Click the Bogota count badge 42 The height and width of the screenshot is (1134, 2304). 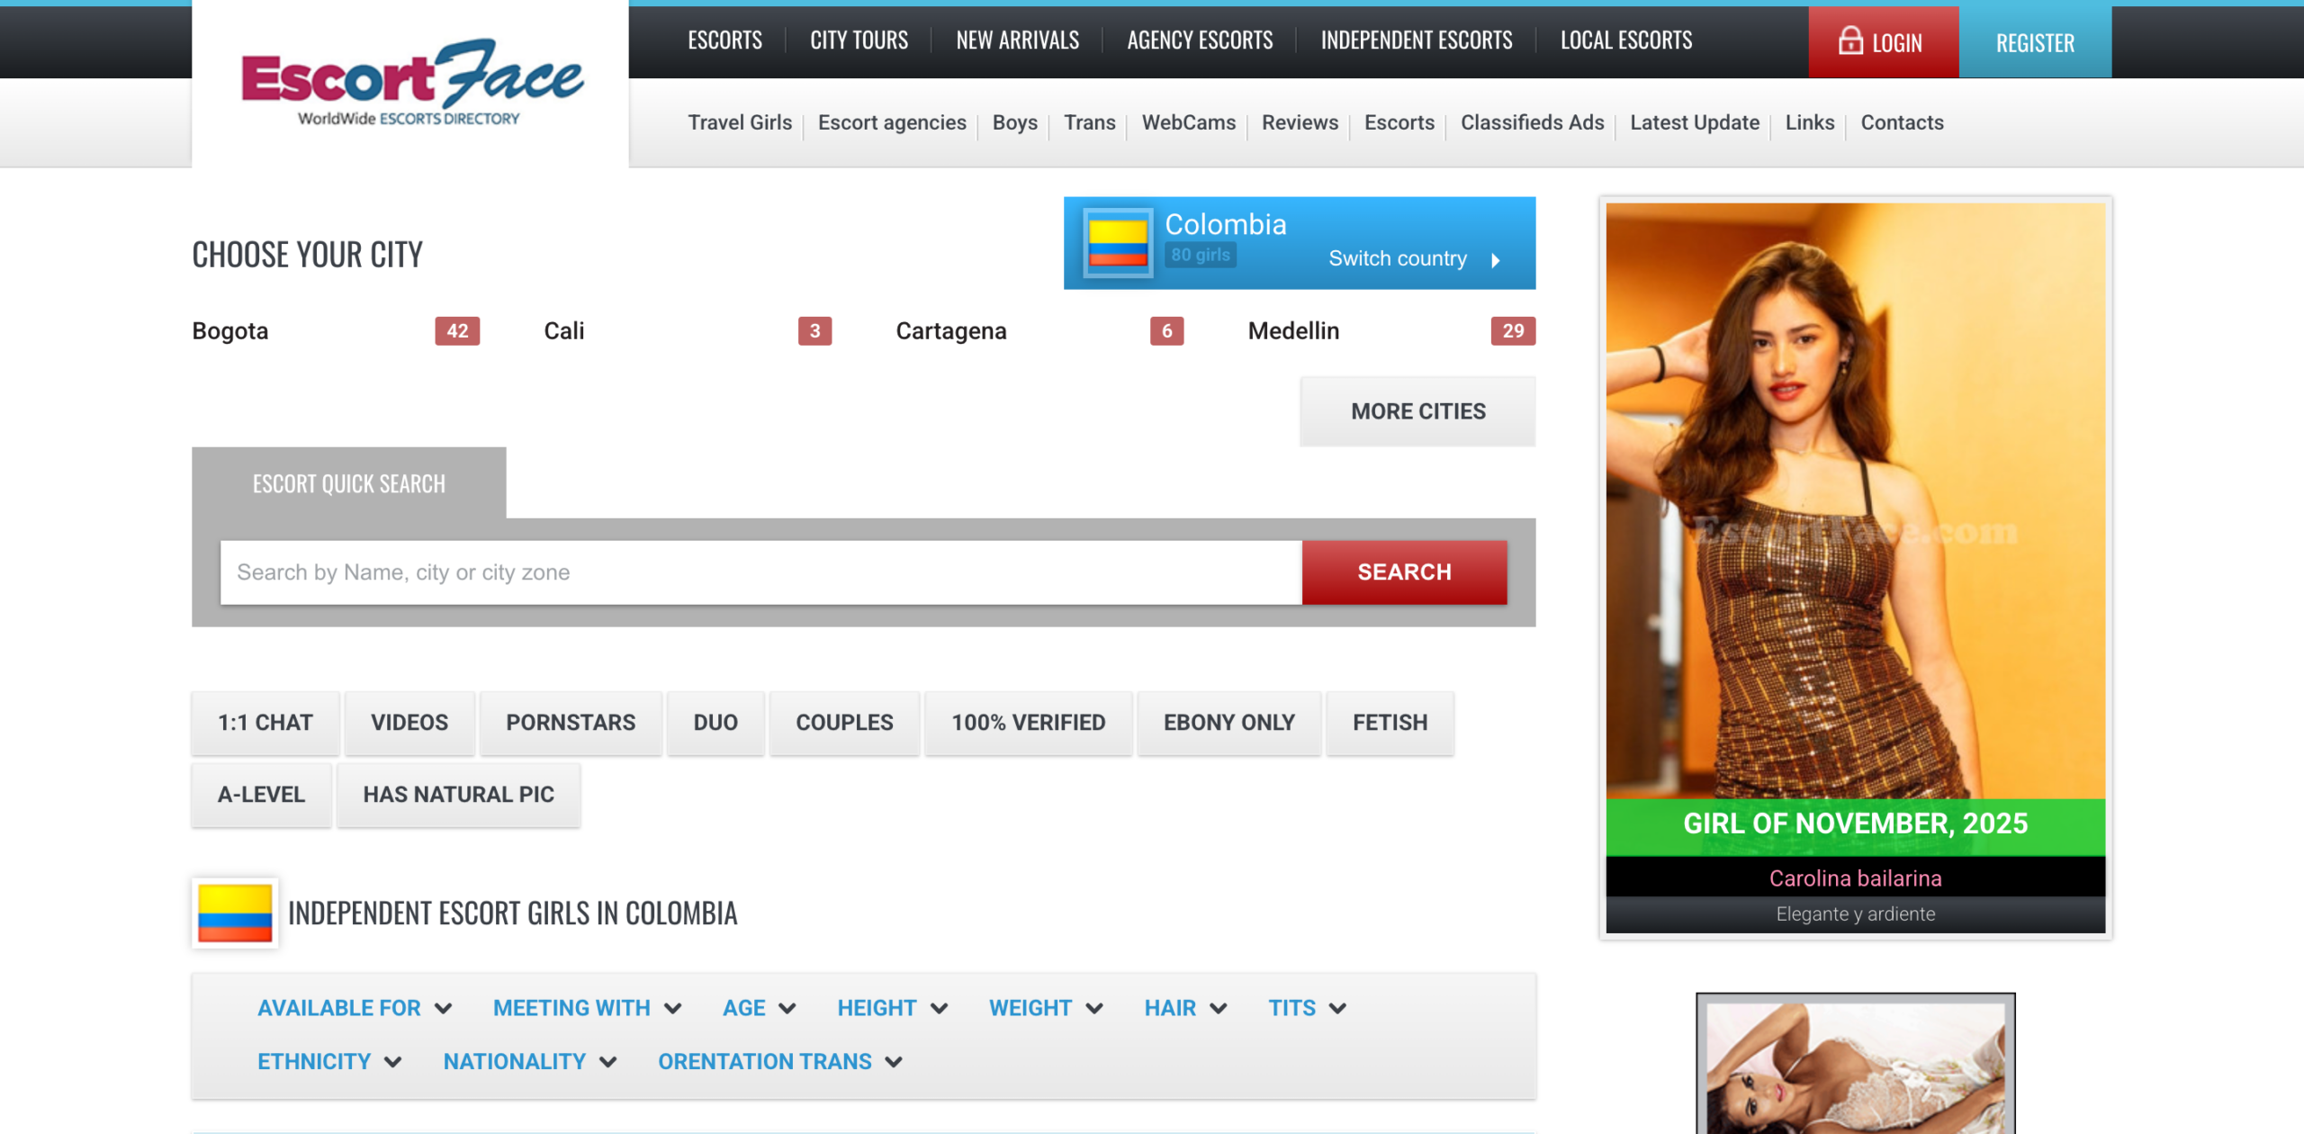point(456,331)
